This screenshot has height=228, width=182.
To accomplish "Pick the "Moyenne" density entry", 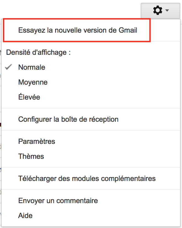I will (x=33, y=82).
